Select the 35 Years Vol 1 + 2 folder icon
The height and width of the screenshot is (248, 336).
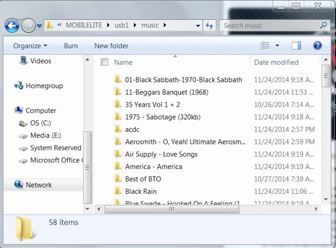click(118, 104)
